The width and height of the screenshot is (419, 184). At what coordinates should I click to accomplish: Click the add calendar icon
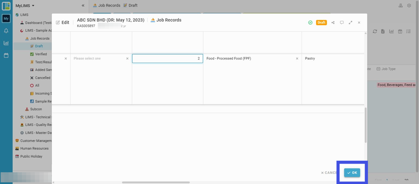click(x=400, y=31)
